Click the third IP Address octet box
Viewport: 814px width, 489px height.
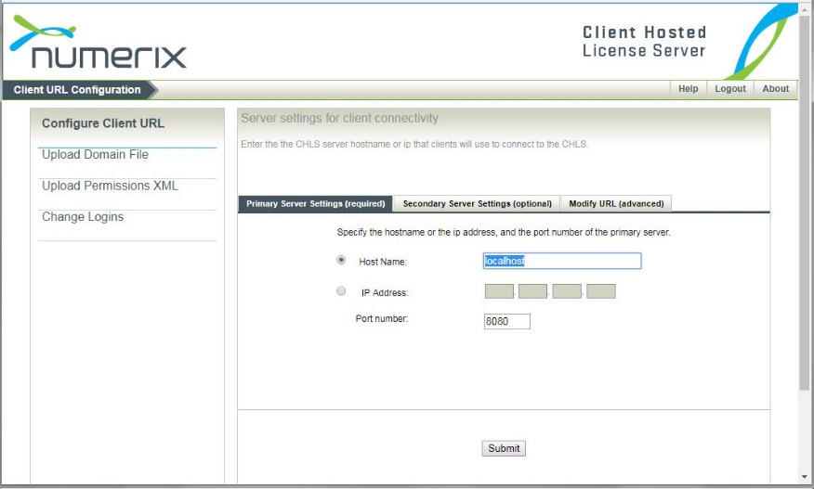(x=567, y=291)
